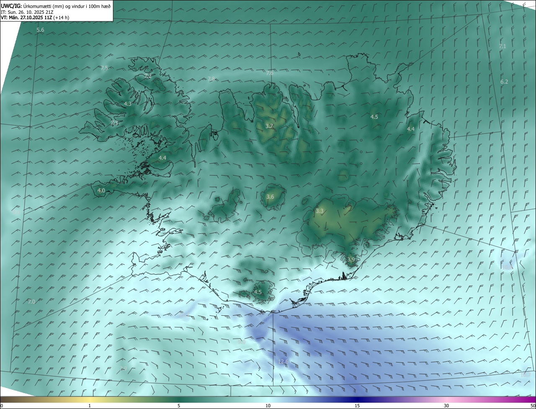Screen dimensions: 536x409
Task: Click the color scale tick labeled 1
Action: tap(90, 406)
